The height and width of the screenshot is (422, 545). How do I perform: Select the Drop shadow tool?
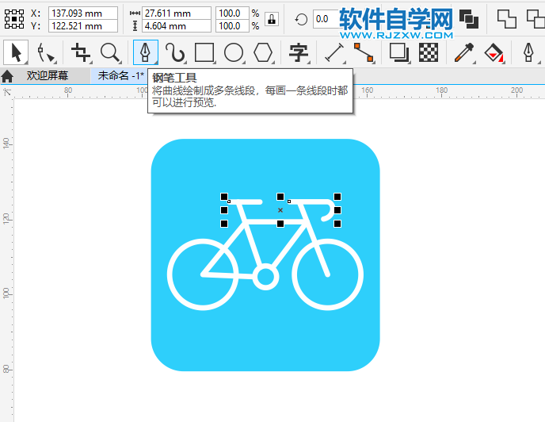[398, 52]
